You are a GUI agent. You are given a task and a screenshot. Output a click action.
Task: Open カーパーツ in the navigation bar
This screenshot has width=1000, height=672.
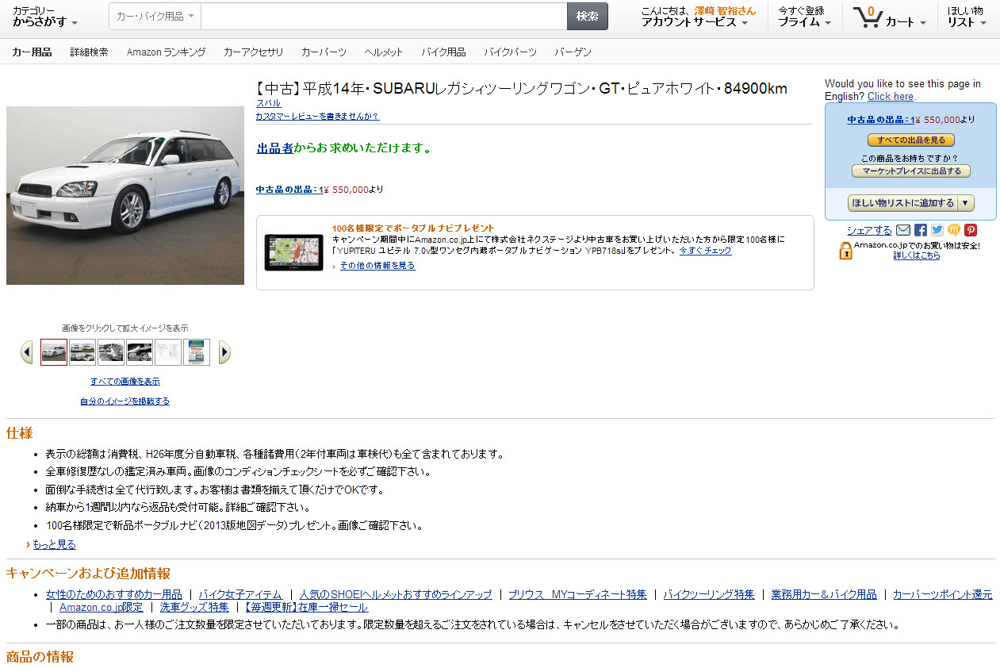click(x=324, y=52)
